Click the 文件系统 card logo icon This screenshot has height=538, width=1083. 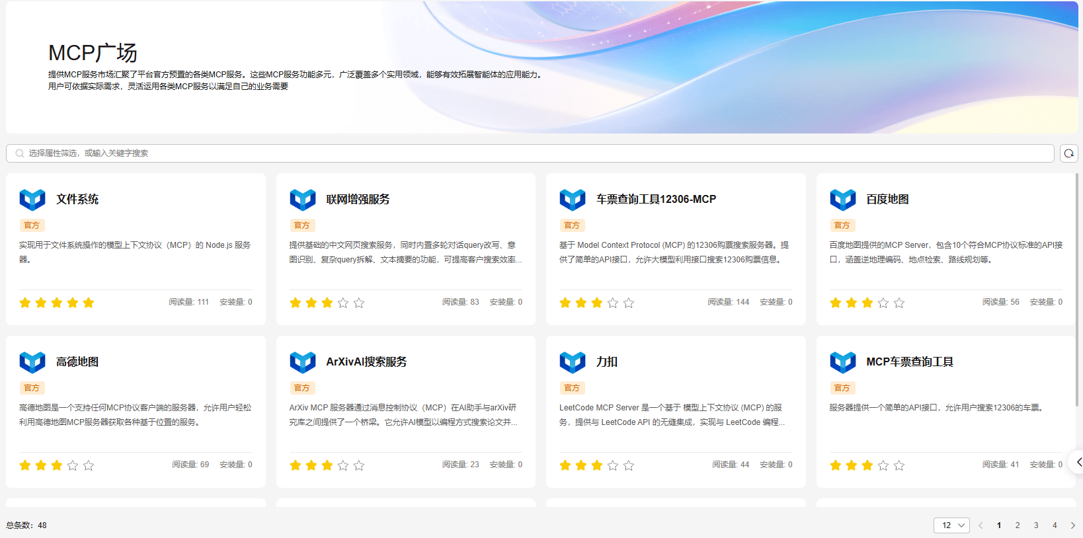click(32, 199)
